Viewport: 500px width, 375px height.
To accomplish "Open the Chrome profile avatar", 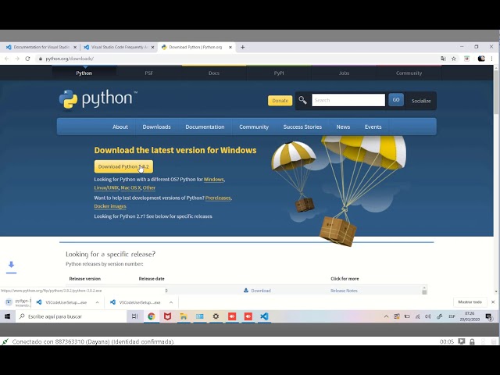I will [481, 59].
